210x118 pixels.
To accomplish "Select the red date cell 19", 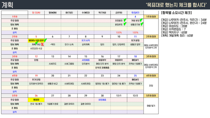I will [36, 76].
